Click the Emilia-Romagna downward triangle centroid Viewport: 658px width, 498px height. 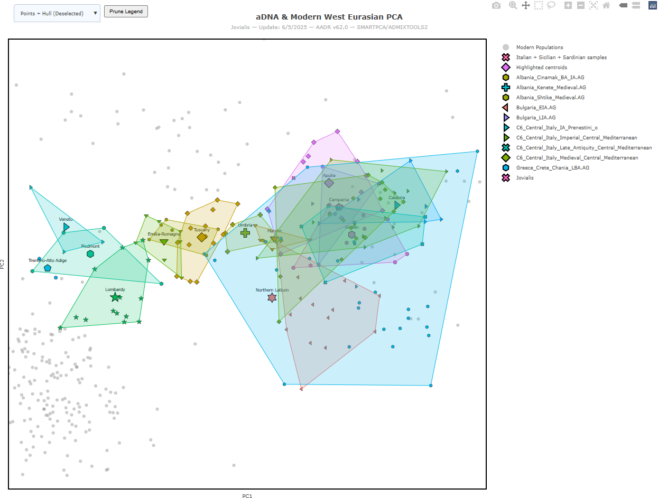coord(164,242)
